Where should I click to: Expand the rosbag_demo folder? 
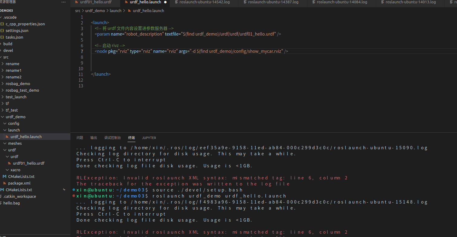pyautogui.click(x=3, y=84)
